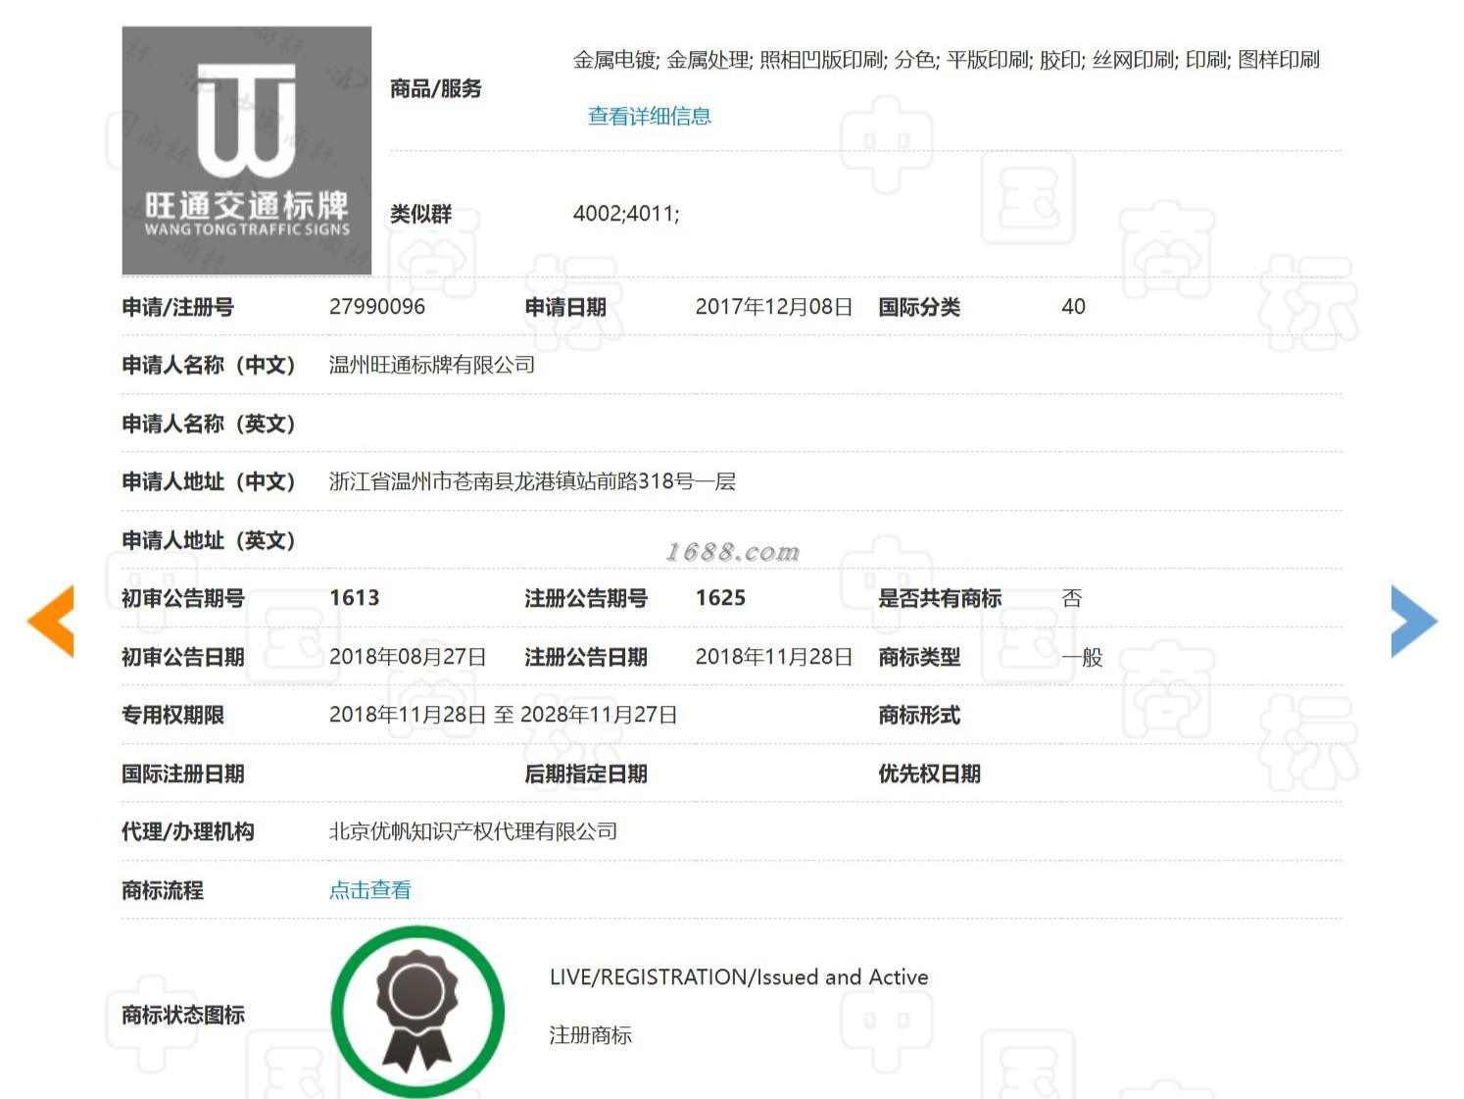
Task: Select preliminary announcement date 2018年08月27日
Action: 408,657
